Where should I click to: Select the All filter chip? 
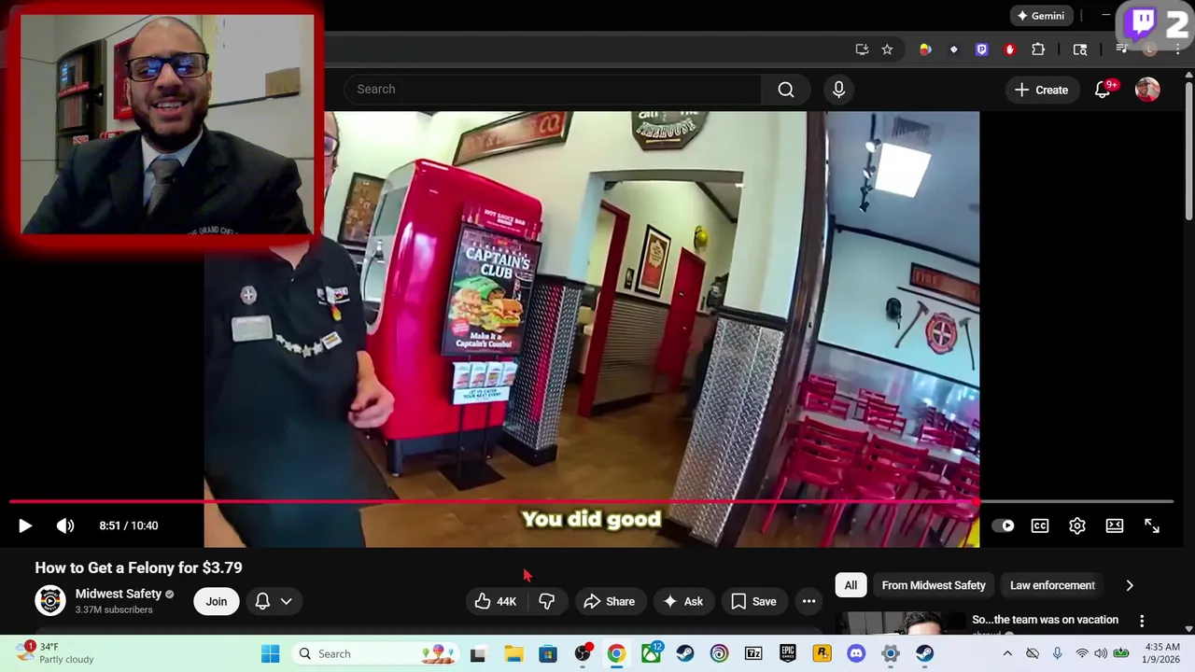[851, 585]
